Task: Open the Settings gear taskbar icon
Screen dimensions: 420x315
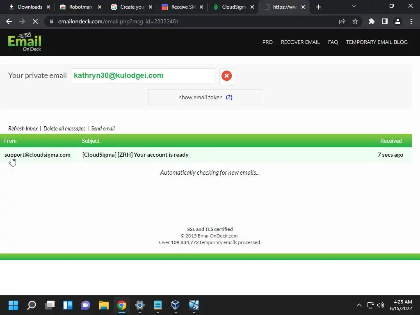Action: point(139,305)
